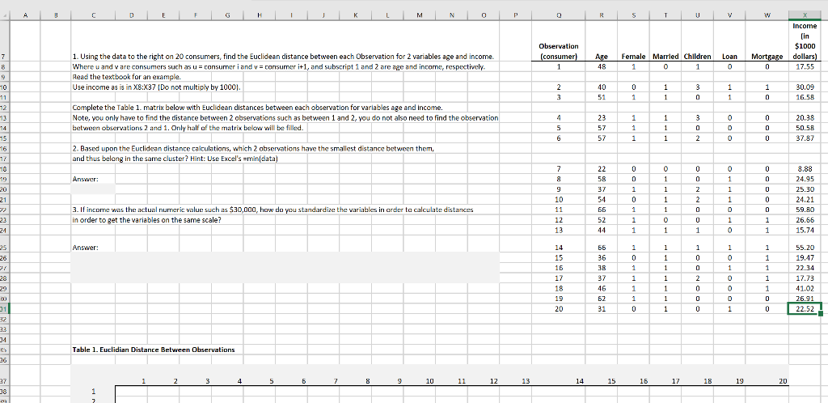Click 'Table 1. Euclidian Distance Between Observations' title
Viewport: 828px width, 403px height.
[x=153, y=350]
